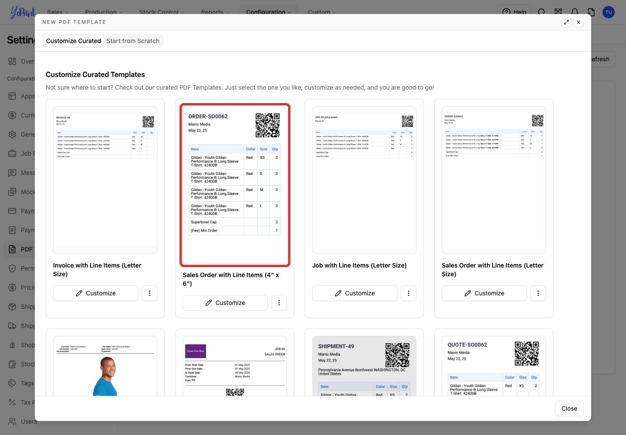Click the Help button in the top bar
The height and width of the screenshot is (435, 626).
515,12
